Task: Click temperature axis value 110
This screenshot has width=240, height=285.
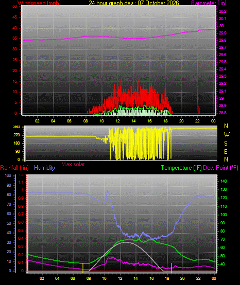Action: click(224, 206)
